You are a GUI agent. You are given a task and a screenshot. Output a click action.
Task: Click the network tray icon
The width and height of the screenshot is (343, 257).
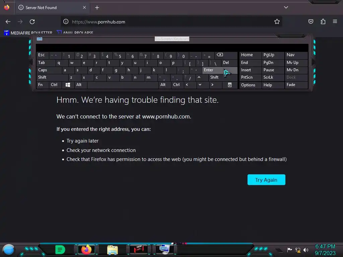tap(298, 250)
